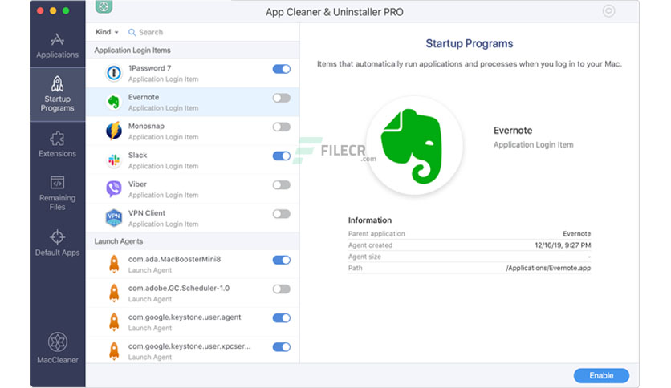Disable com.ada.MacBoosterMini8 launch agent switch
The height and width of the screenshot is (388, 671).
coord(281,261)
